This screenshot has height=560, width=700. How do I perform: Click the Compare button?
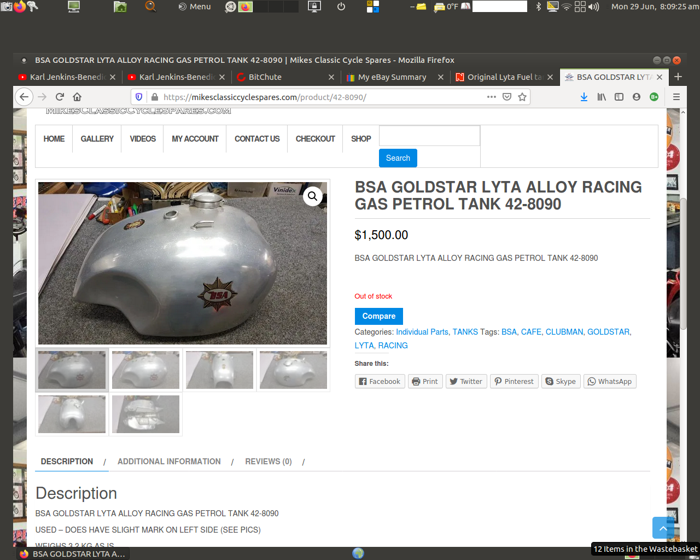tap(379, 316)
